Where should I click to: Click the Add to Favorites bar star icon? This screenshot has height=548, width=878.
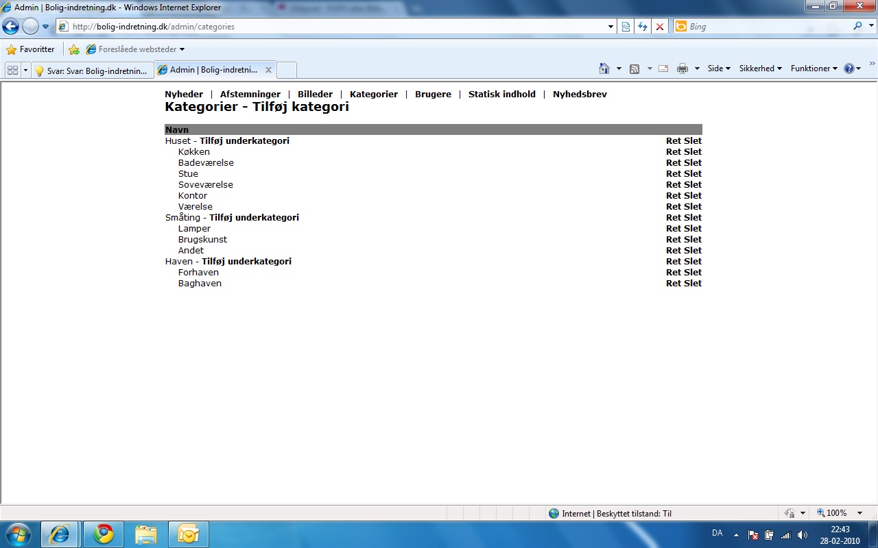tap(74, 49)
